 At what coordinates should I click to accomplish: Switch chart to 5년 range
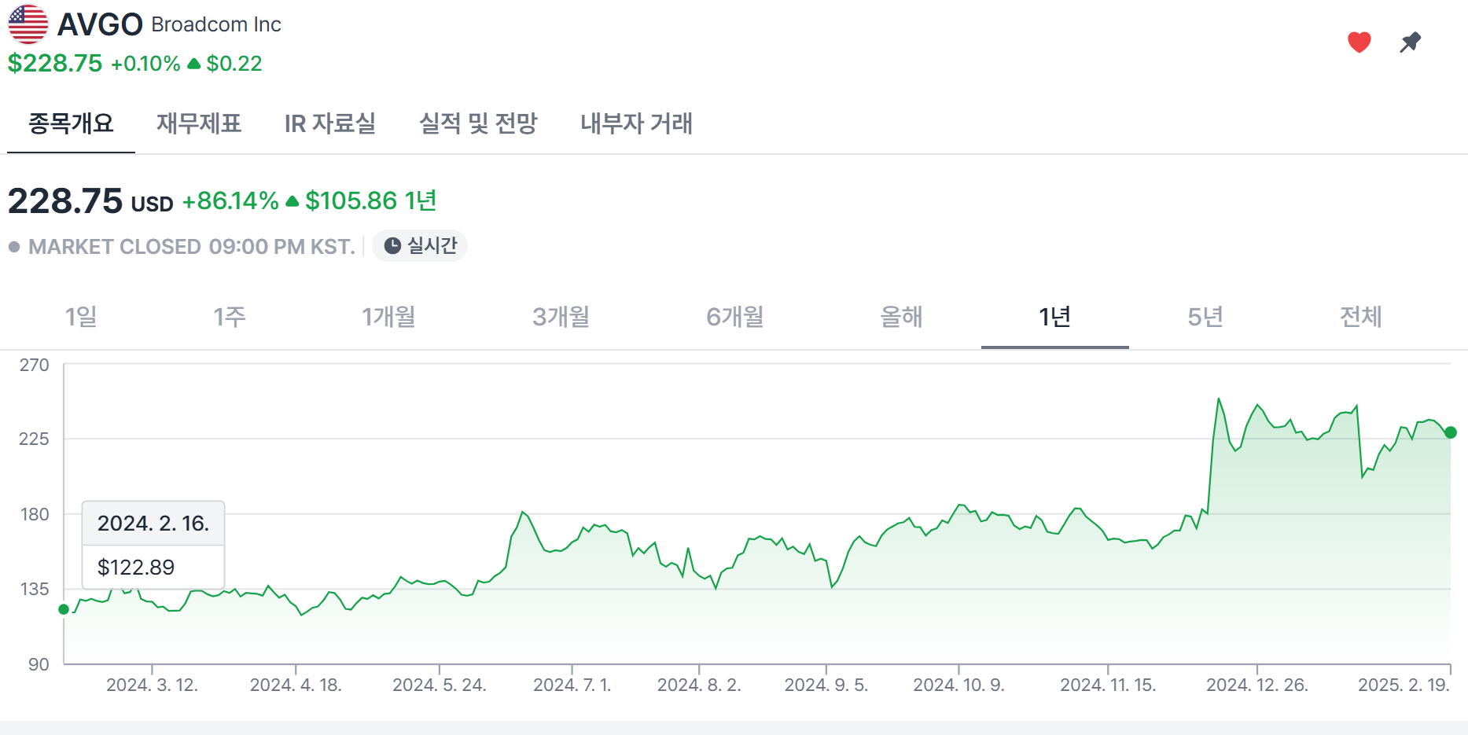click(x=1205, y=317)
